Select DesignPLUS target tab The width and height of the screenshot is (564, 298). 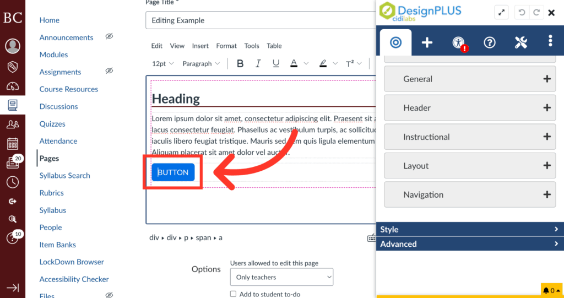395,43
